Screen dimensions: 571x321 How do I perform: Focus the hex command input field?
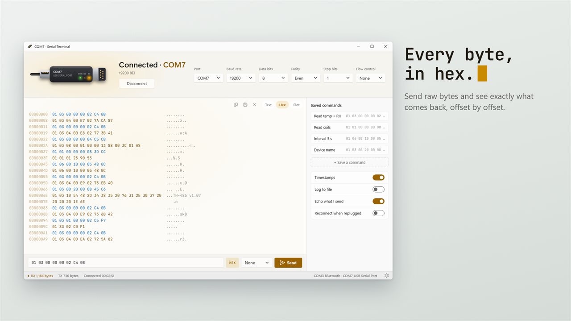(x=126, y=263)
